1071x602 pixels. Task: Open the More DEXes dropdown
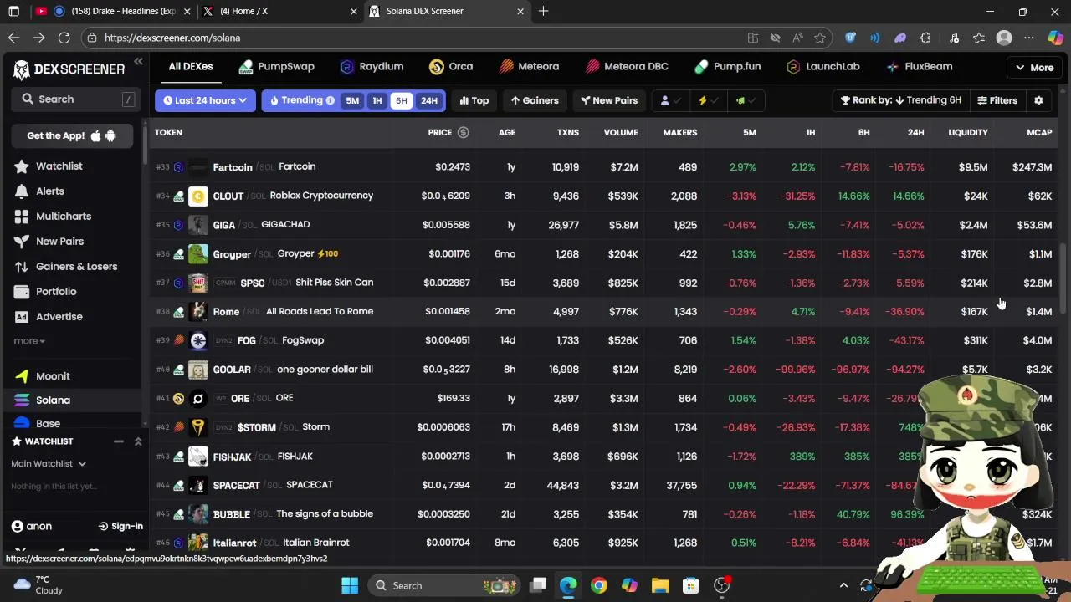tap(1034, 68)
